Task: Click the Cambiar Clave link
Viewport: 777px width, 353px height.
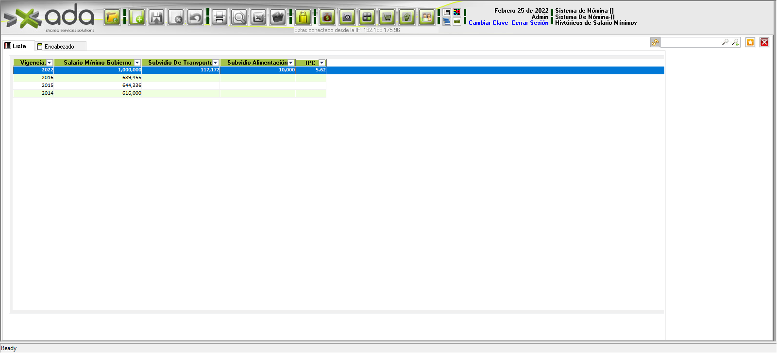Action: point(489,23)
